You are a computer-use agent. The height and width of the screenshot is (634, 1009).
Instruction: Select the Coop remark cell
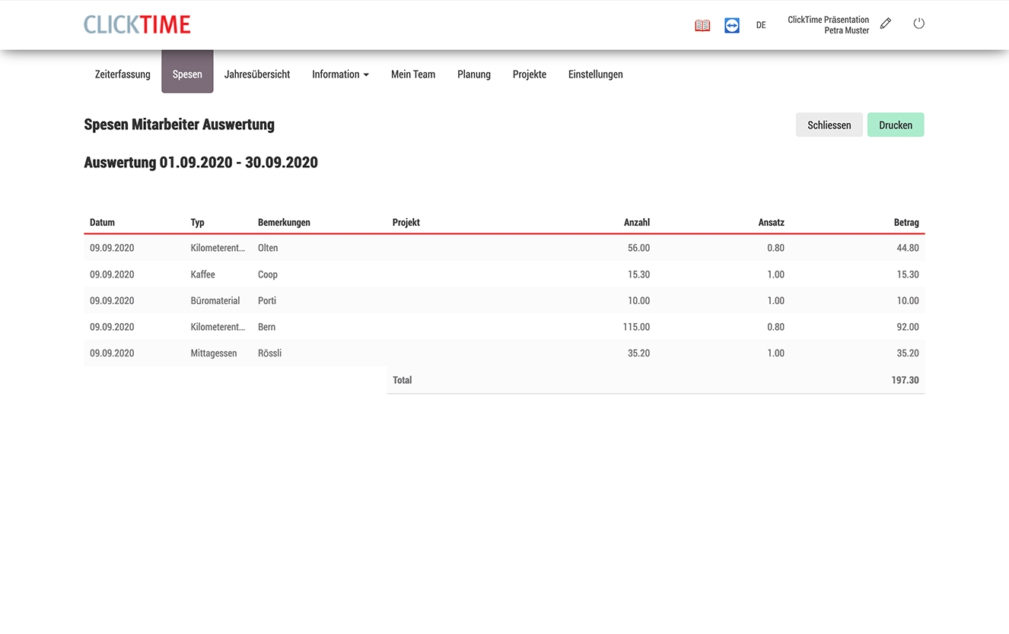[268, 274]
